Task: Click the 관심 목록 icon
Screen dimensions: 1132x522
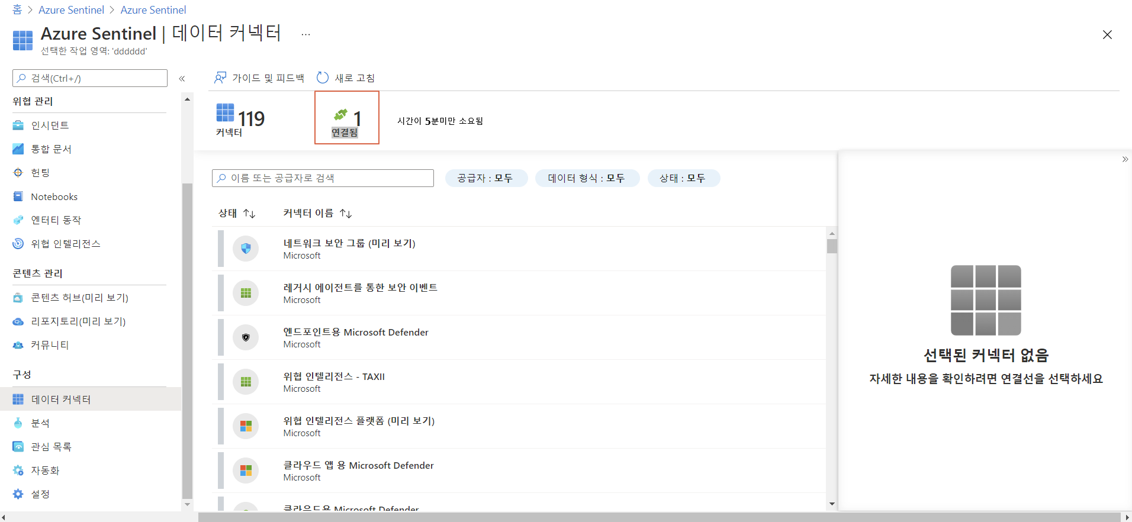Action: tap(18, 447)
